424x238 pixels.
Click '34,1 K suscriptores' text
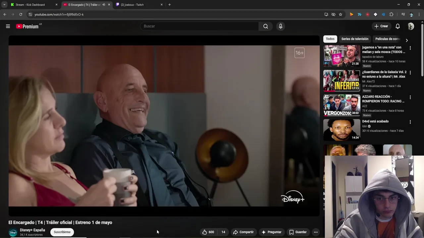point(31,235)
